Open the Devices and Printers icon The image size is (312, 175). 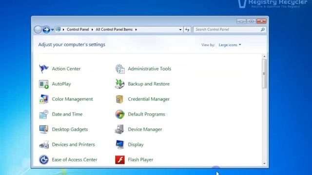click(x=44, y=145)
